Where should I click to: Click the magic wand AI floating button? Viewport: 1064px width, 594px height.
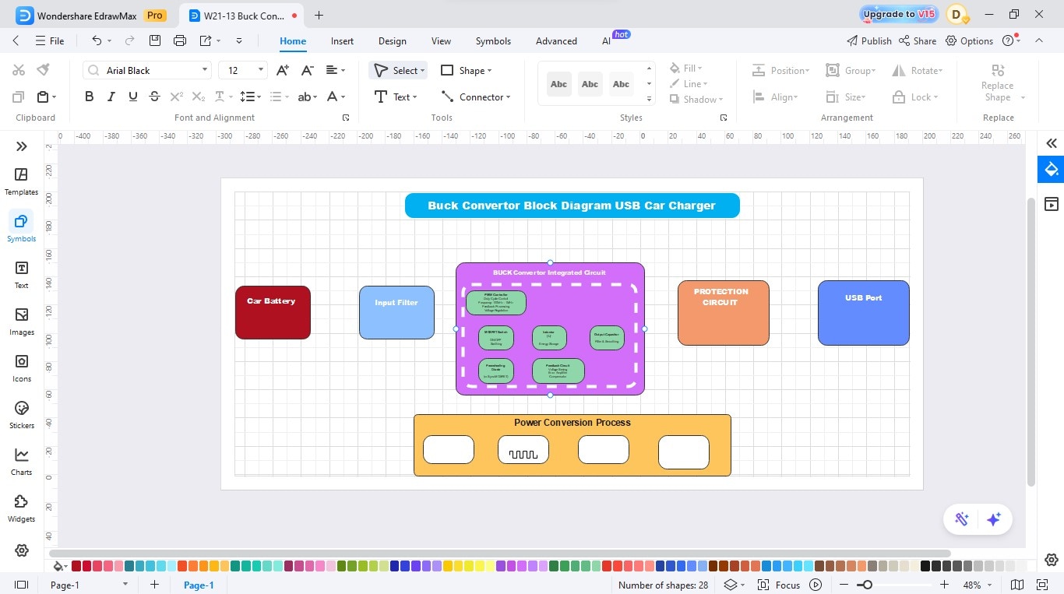click(962, 519)
